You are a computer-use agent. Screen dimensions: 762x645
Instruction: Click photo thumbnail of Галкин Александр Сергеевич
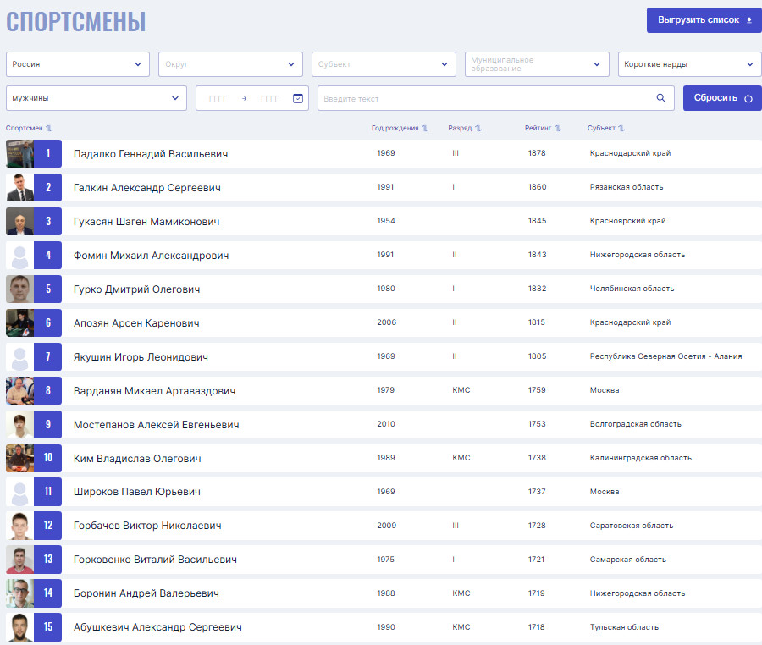pos(20,187)
